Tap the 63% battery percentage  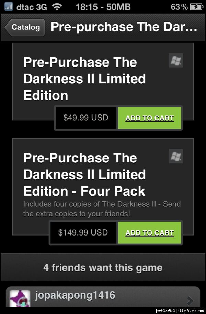click(x=179, y=6)
